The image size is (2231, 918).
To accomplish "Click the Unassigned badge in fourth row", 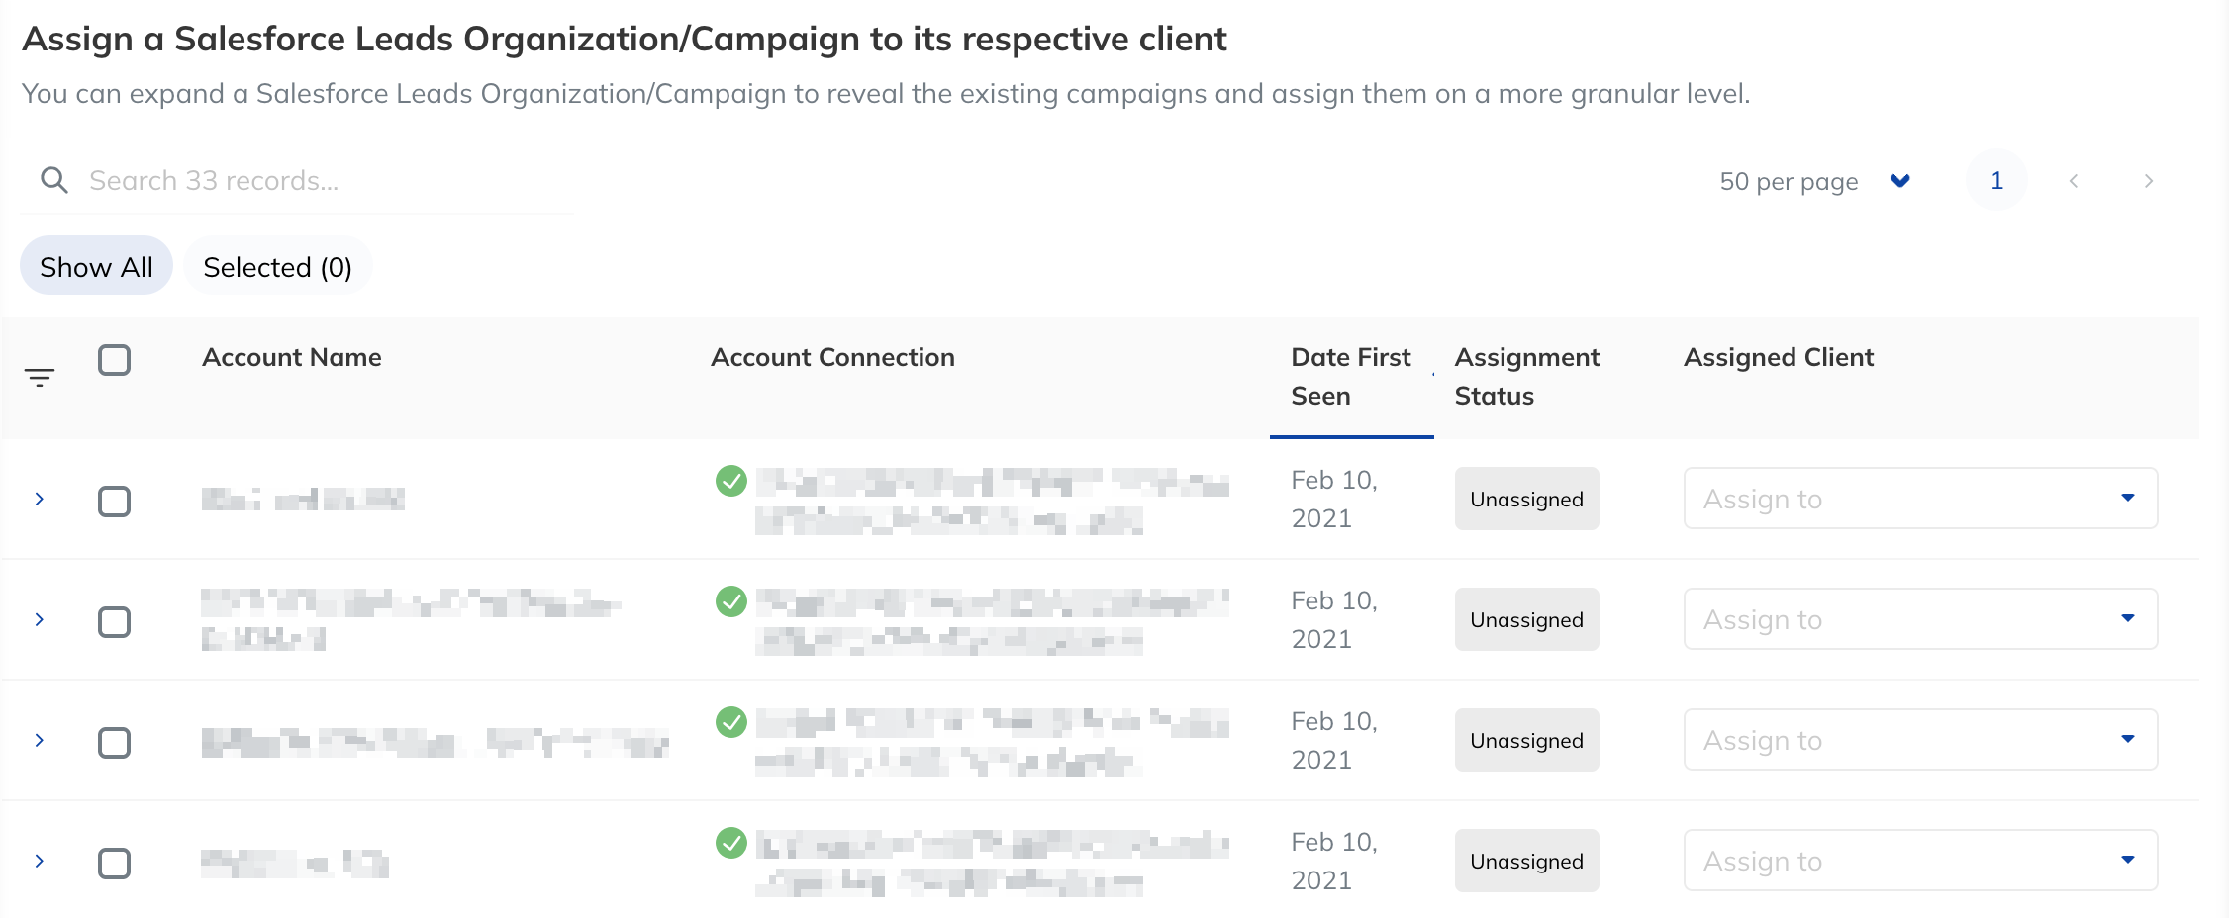I will (1526, 861).
